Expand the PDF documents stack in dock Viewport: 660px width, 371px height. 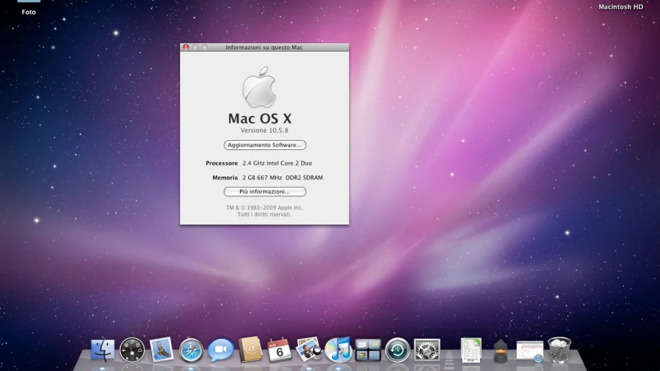click(471, 350)
